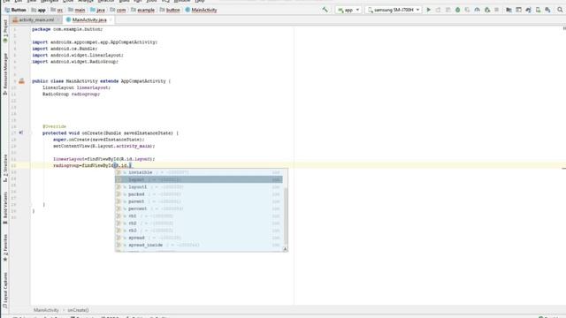Open the Layout Captures sidebar tab

5,291
